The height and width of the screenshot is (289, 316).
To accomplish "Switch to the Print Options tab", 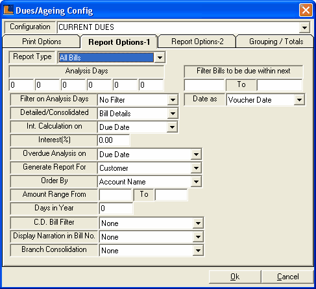I will 42,42.
